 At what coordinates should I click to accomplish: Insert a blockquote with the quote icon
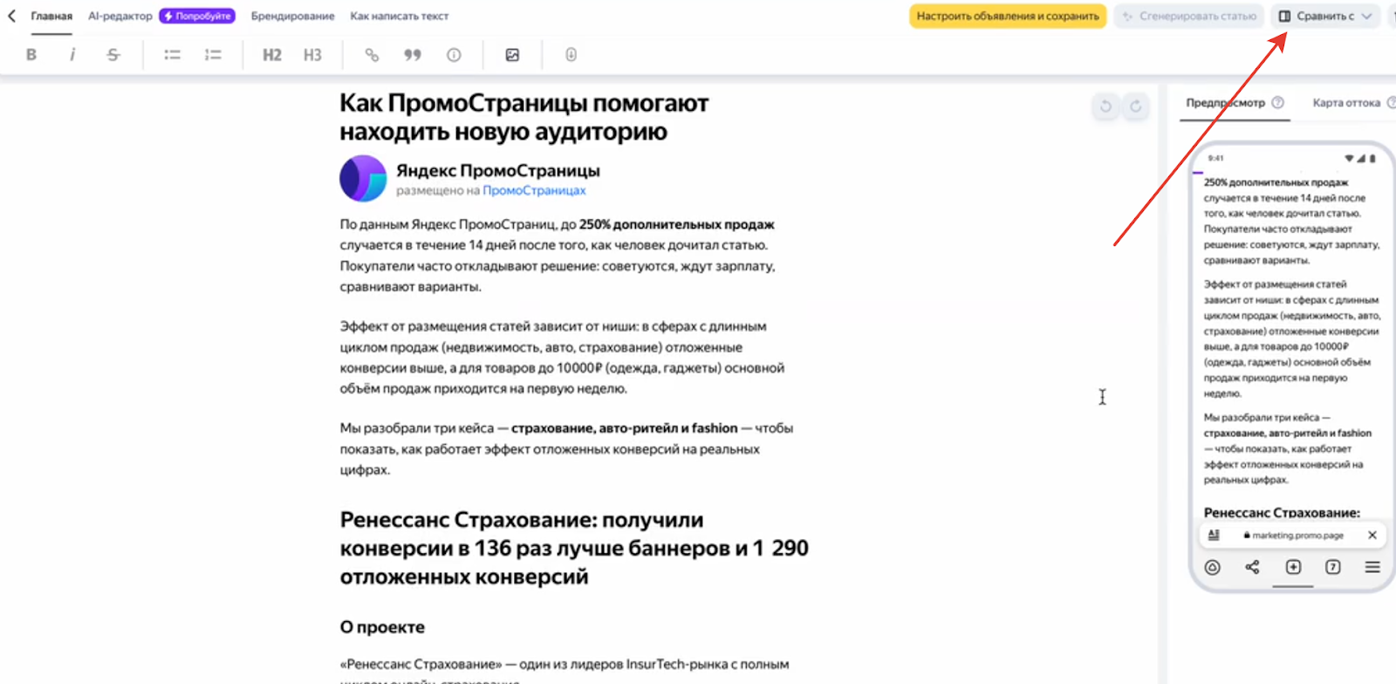[413, 55]
